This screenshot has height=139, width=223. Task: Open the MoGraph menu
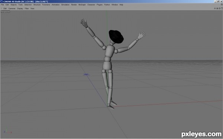82,5
